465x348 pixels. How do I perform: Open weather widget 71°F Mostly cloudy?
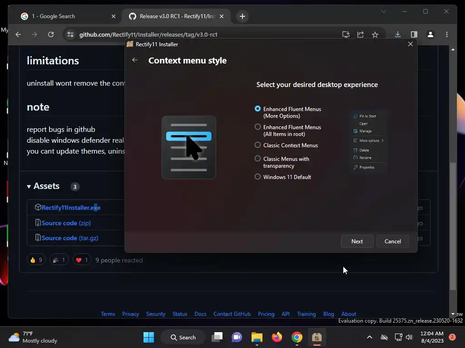click(33, 337)
